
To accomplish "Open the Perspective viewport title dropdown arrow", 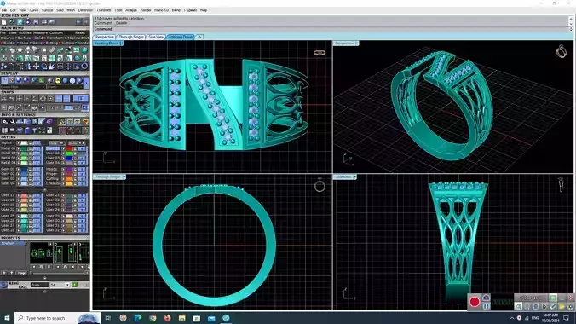I will 357,43.
